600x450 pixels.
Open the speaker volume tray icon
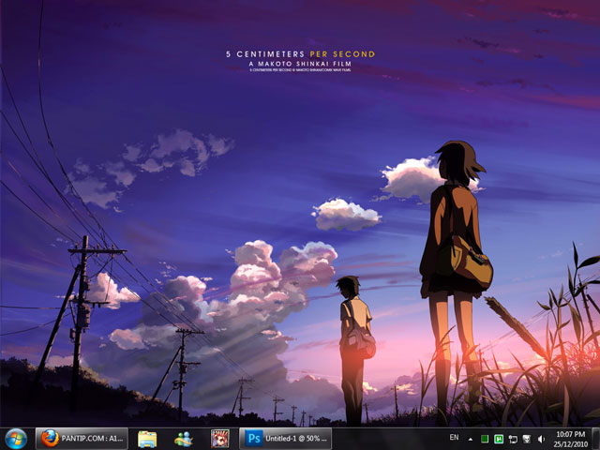pyautogui.click(x=541, y=439)
